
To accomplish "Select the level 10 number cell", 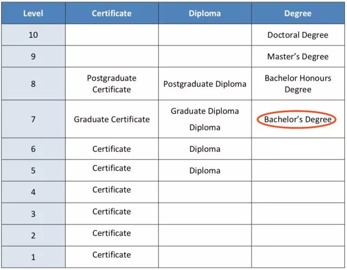I will (33, 35).
